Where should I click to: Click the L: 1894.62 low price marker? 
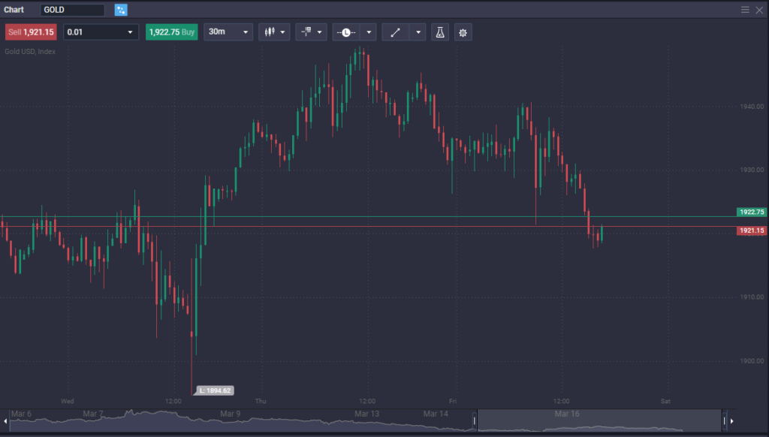pyautogui.click(x=214, y=390)
